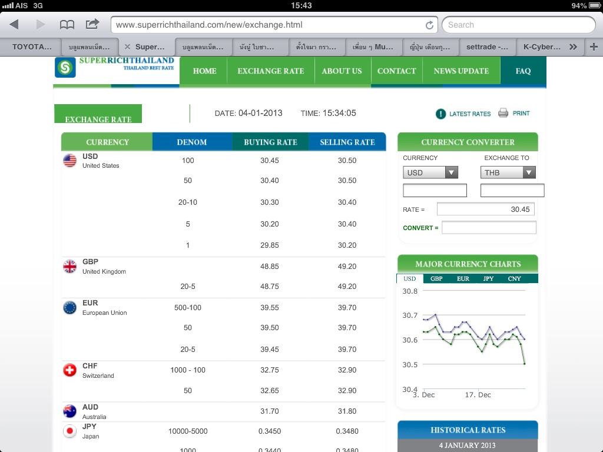Open the EXCHANGE RATE menu item
The width and height of the screenshot is (603, 452).
click(x=271, y=71)
